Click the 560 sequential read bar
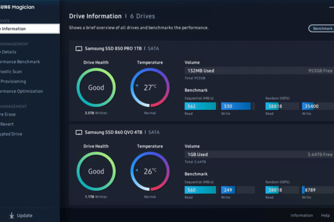 coord(200,190)
